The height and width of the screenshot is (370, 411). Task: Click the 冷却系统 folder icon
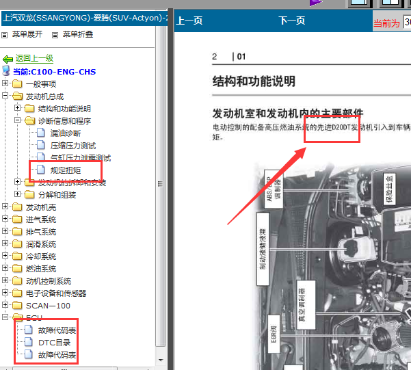pos(17,256)
